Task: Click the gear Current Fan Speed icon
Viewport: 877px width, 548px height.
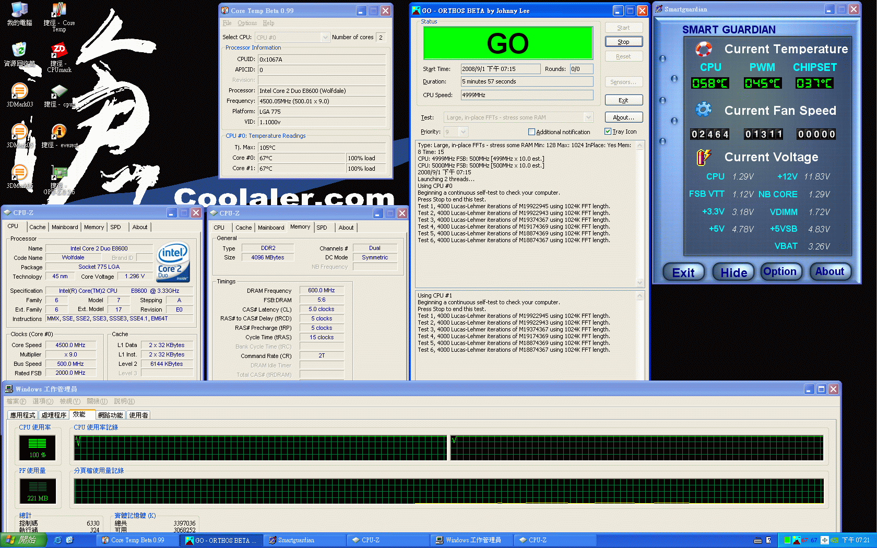Action: point(703,109)
